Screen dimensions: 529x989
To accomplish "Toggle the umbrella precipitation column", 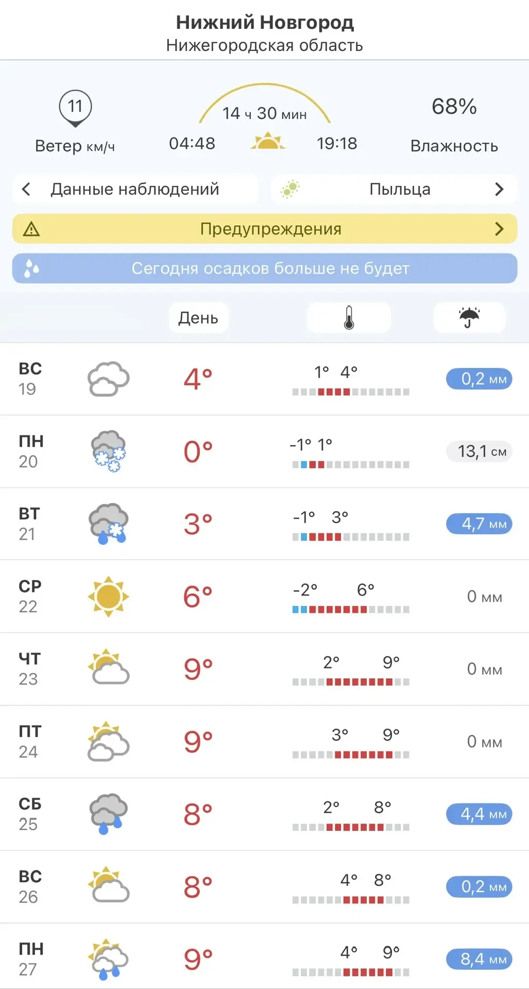I will [469, 318].
